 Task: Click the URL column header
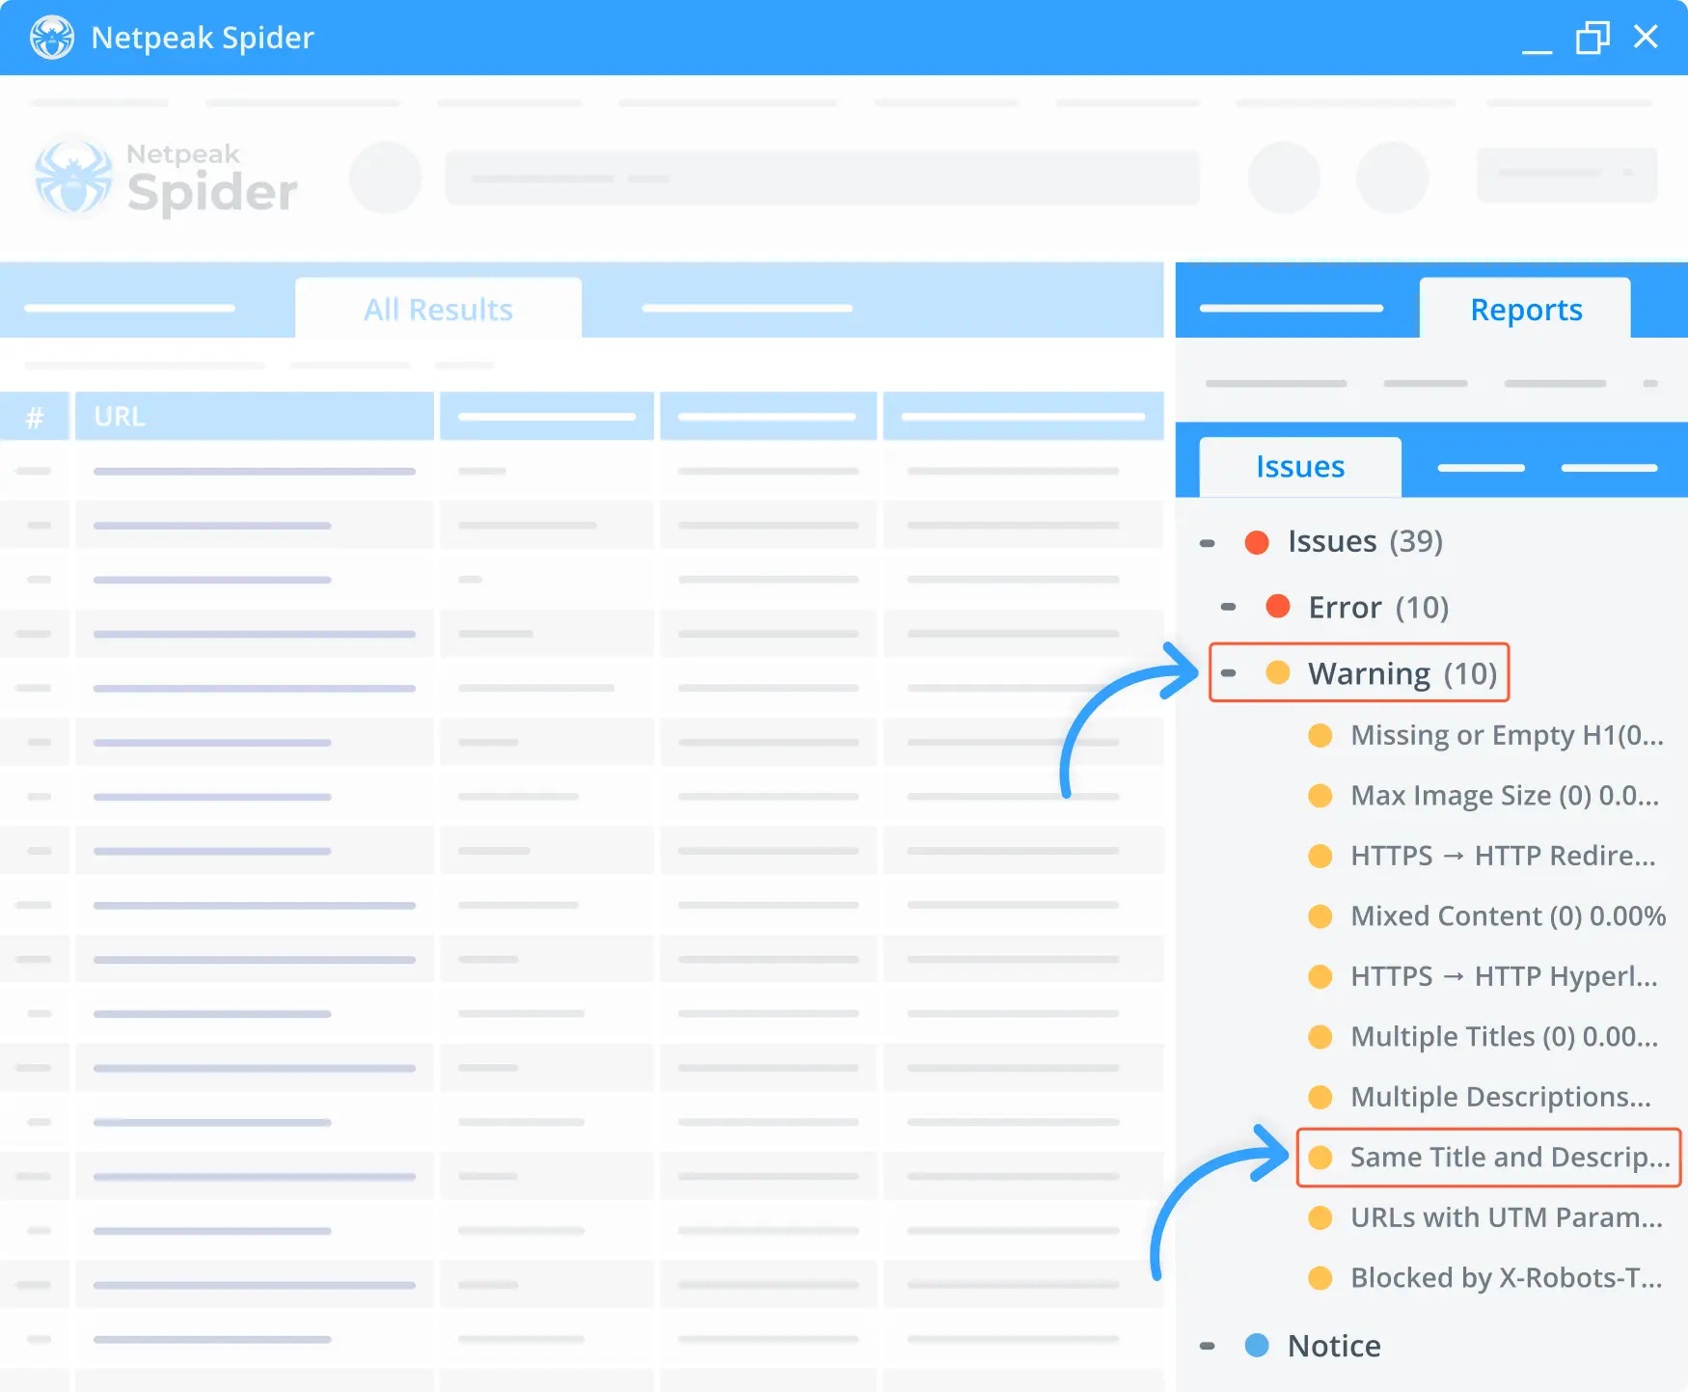tap(255, 417)
